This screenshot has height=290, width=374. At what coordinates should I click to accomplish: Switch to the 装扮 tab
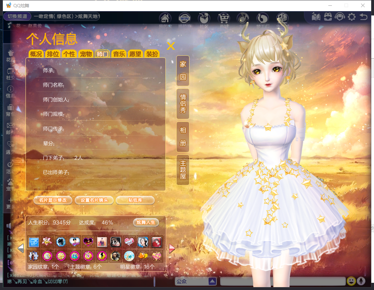(152, 54)
